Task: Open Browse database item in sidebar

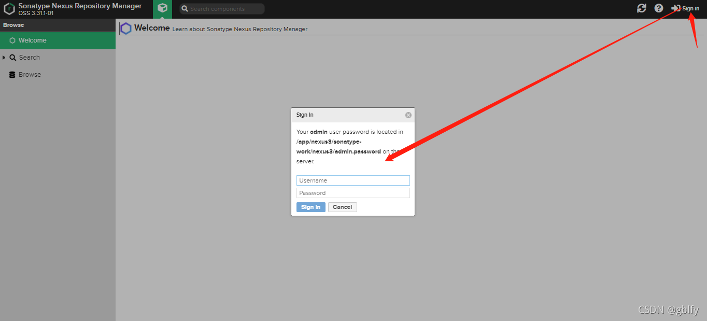Action: tap(30, 75)
